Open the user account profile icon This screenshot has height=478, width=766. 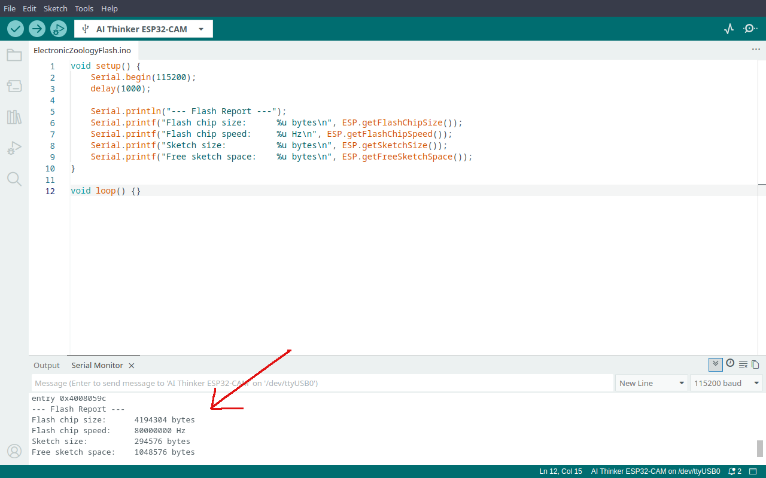tap(14, 451)
